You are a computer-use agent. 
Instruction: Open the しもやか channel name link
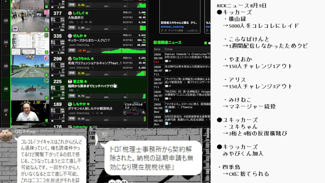click(x=79, y=104)
